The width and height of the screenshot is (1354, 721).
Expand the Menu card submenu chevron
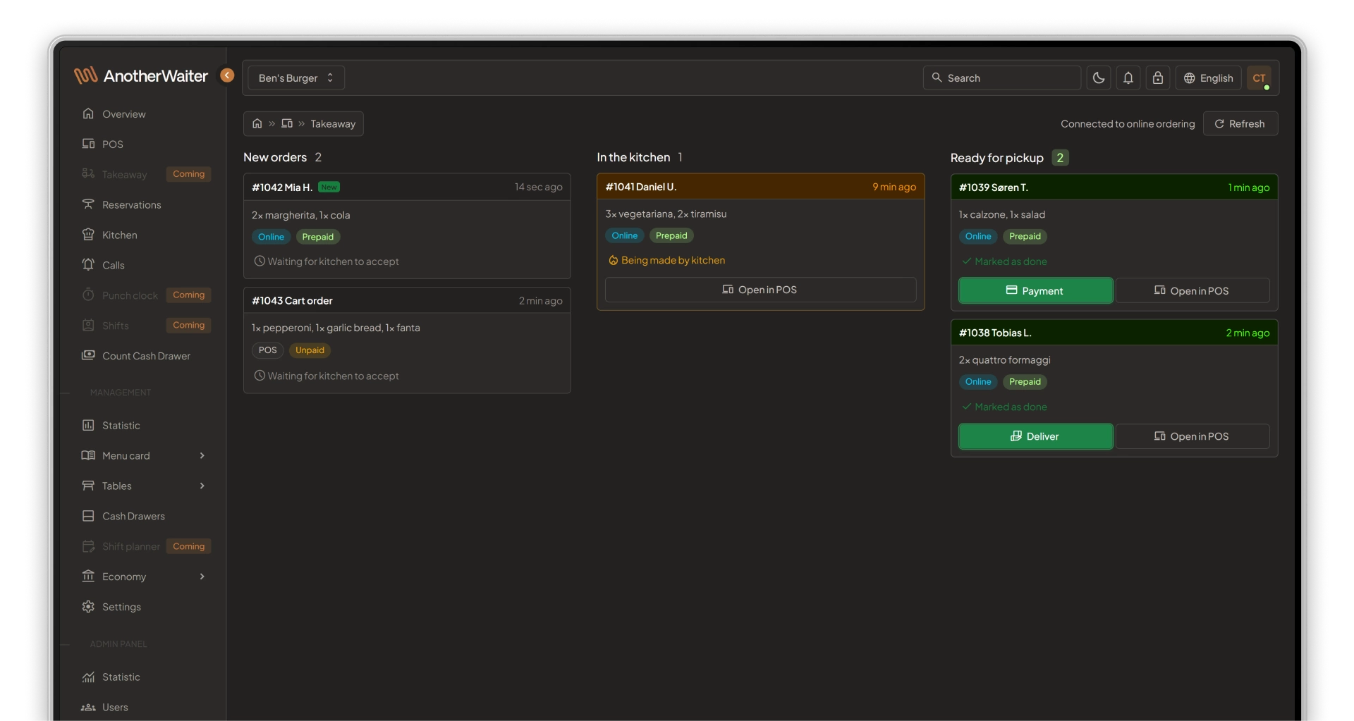pyautogui.click(x=202, y=455)
